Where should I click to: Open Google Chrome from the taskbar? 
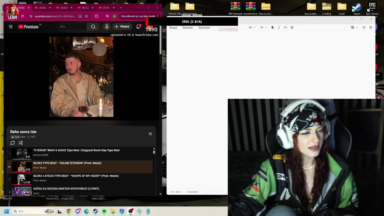(69, 211)
